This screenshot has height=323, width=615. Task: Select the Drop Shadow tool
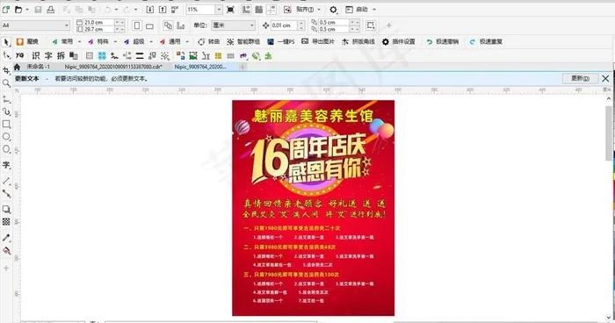pyautogui.click(x=6, y=209)
